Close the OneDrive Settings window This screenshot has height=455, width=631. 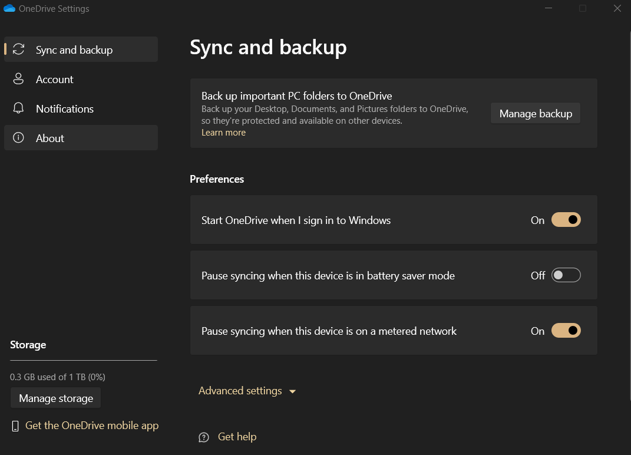617,8
